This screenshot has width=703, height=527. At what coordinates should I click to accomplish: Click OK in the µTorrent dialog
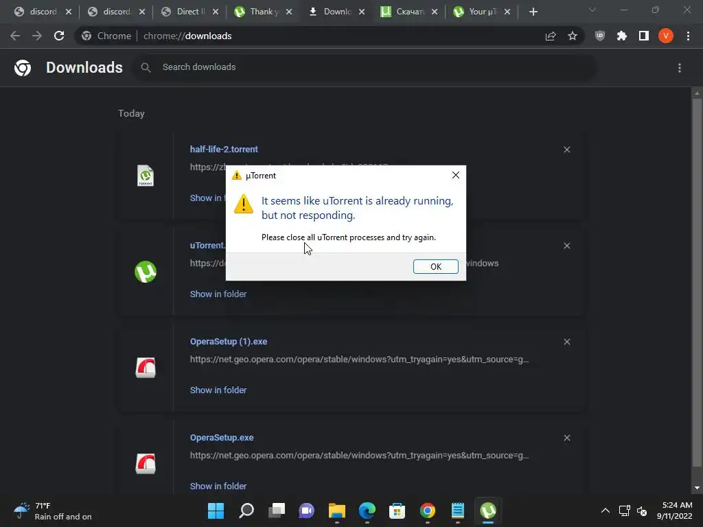pyautogui.click(x=435, y=267)
